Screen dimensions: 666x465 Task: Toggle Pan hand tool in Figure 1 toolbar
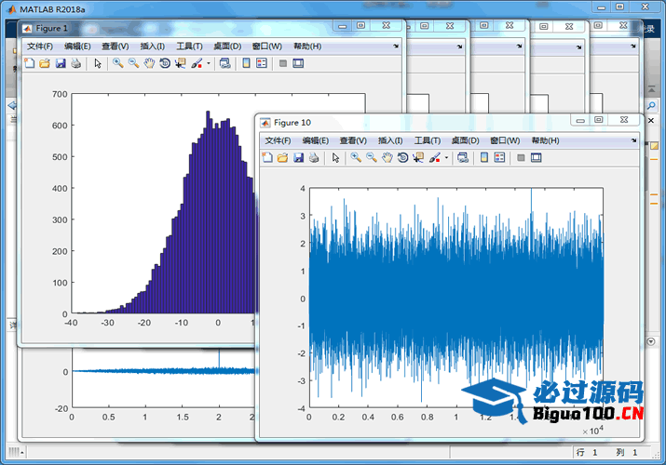tap(149, 63)
